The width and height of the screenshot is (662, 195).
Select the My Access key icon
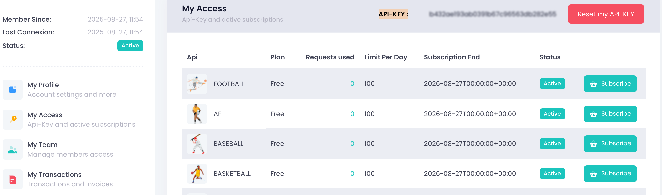point(12,119)
